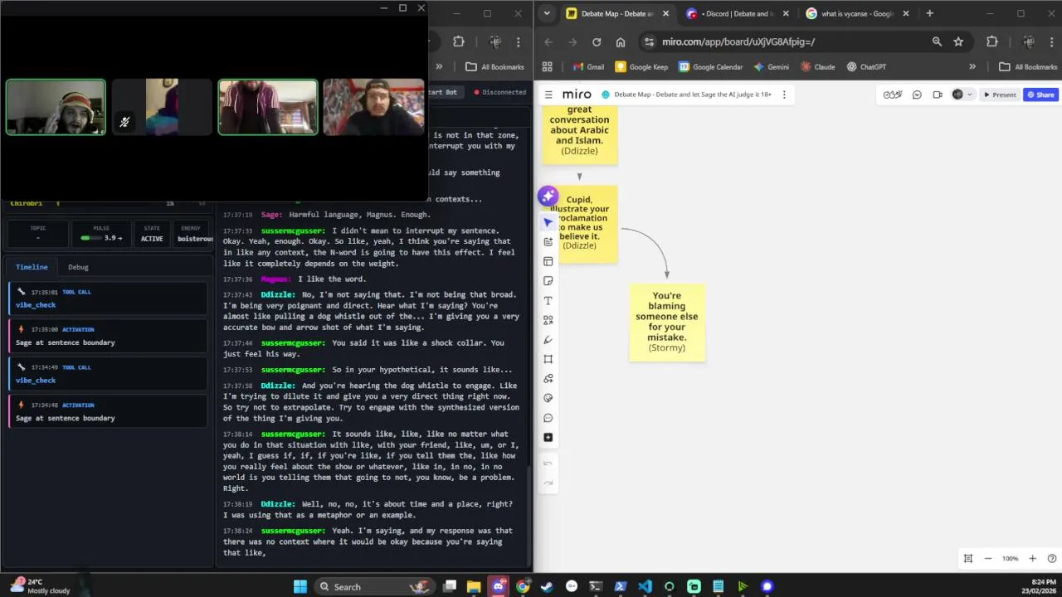Open the tab search dropdown arrow in Chrome
Image resolution: width=1062 pixels, height=597 pixels.
547,13
